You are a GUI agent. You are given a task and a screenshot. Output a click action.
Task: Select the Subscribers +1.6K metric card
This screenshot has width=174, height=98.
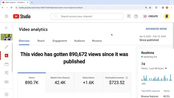click(x=88, y=83)
